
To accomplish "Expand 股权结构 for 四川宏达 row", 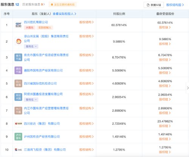I will (87, 124).
